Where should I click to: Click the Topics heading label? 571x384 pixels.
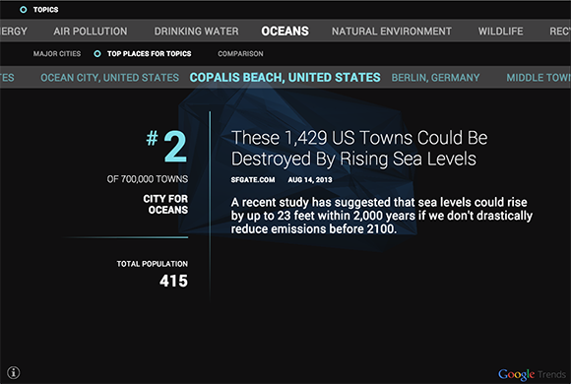coord(45,10)
